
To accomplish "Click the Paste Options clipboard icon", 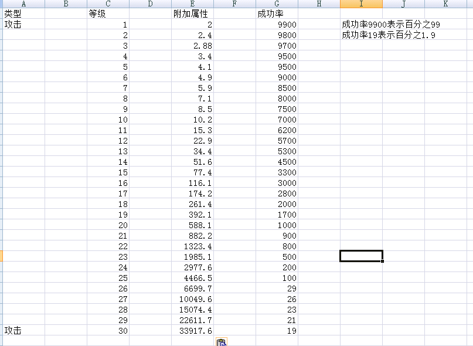I will tap(221, 342).
